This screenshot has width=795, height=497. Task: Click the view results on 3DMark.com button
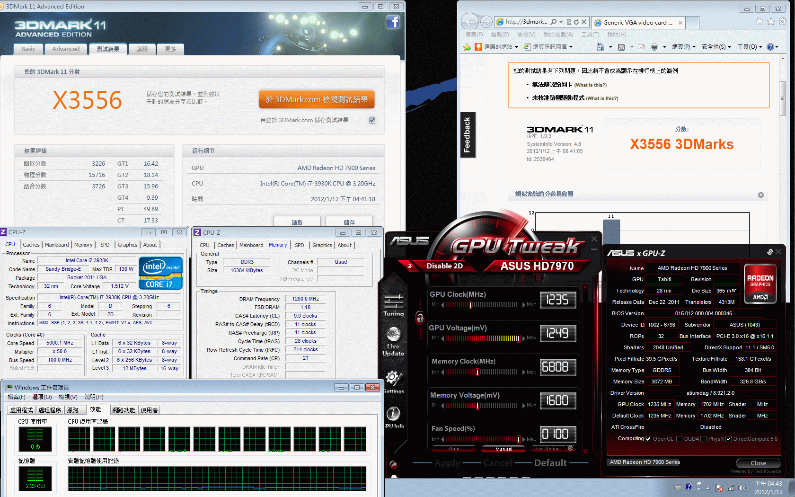[317, 99]
